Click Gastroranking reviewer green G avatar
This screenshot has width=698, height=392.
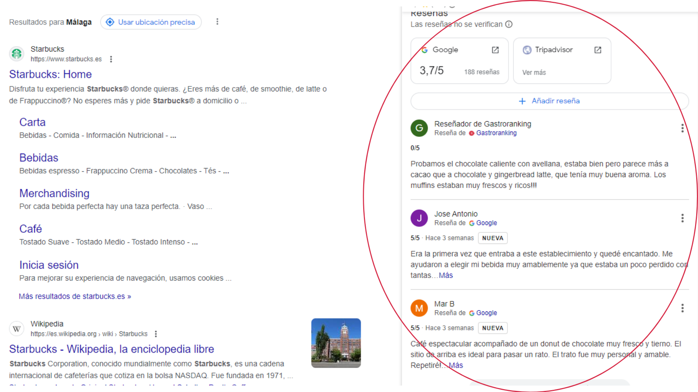point(419,128)
